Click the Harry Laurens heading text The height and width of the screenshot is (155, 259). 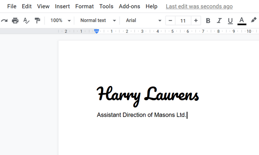tap(147, 94)
